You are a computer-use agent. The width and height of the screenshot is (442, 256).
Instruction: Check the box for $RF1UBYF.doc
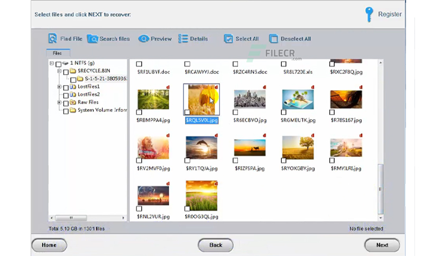(139, 64)
